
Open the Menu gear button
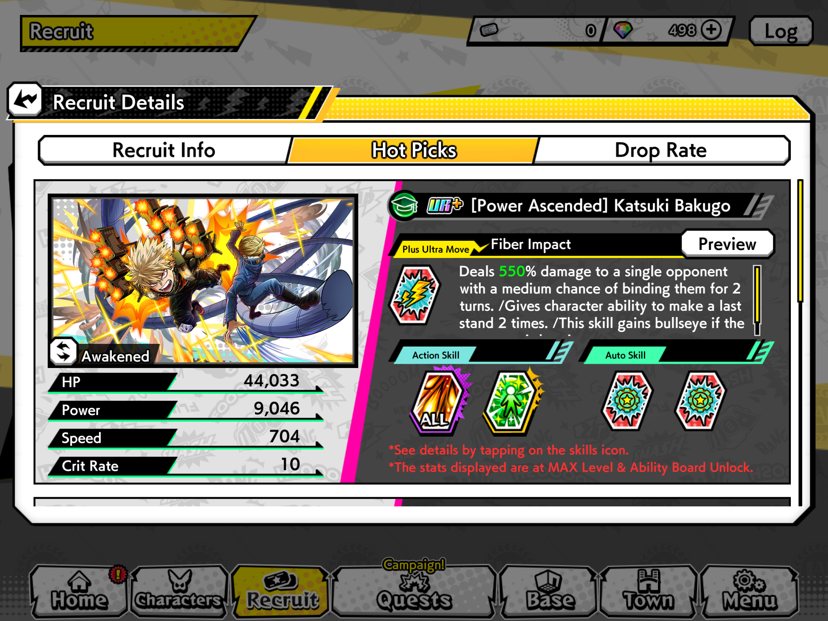pyautogui.click(x=749, y=591)
